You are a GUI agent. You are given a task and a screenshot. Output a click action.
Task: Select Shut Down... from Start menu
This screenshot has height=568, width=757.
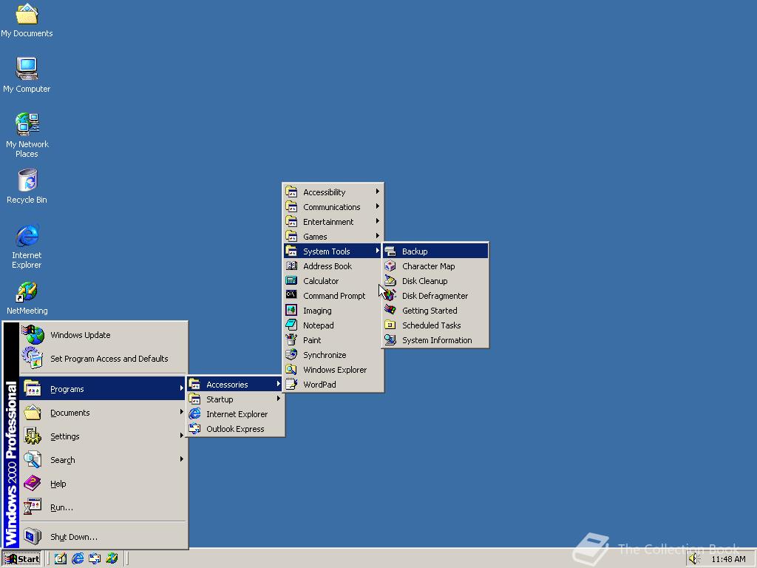103,537
